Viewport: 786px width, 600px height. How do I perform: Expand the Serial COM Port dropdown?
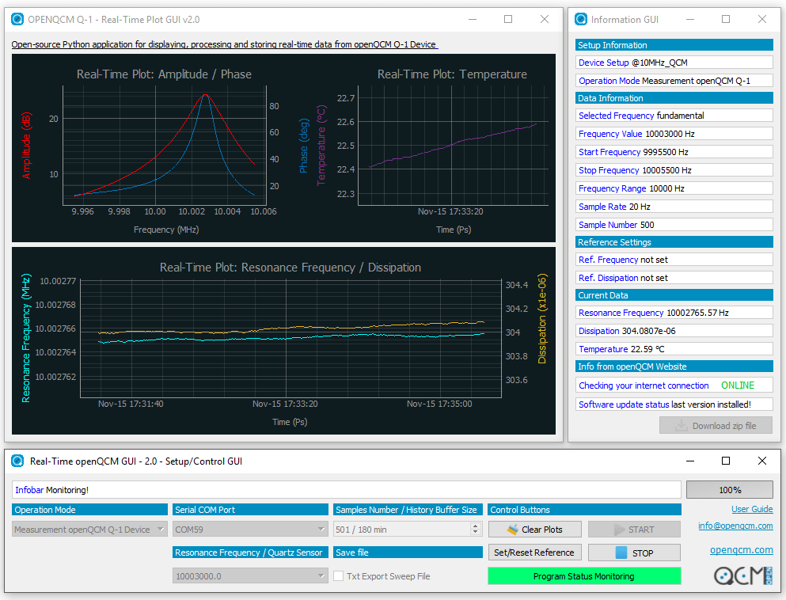(x=250, y=530)
